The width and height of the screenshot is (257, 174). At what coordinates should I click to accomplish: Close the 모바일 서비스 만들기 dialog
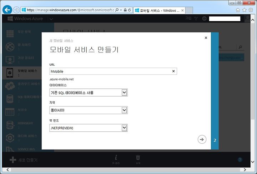pyautogui.click(x=206, y=38)
